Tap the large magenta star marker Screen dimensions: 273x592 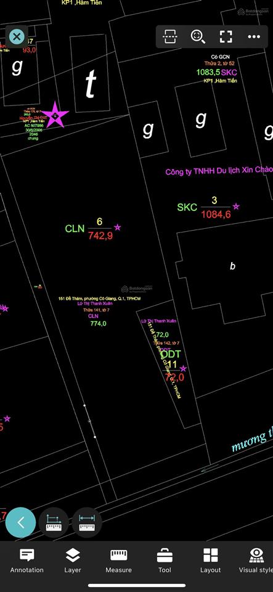[x=55, y=115]
